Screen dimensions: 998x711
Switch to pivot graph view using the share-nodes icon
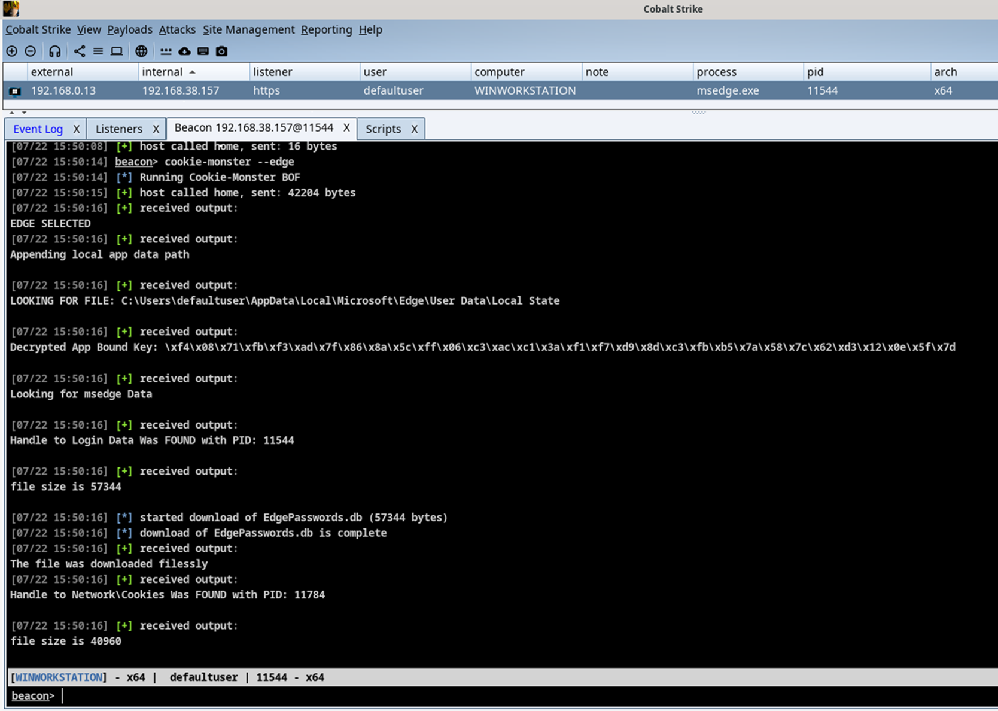(x=80, y=51)
